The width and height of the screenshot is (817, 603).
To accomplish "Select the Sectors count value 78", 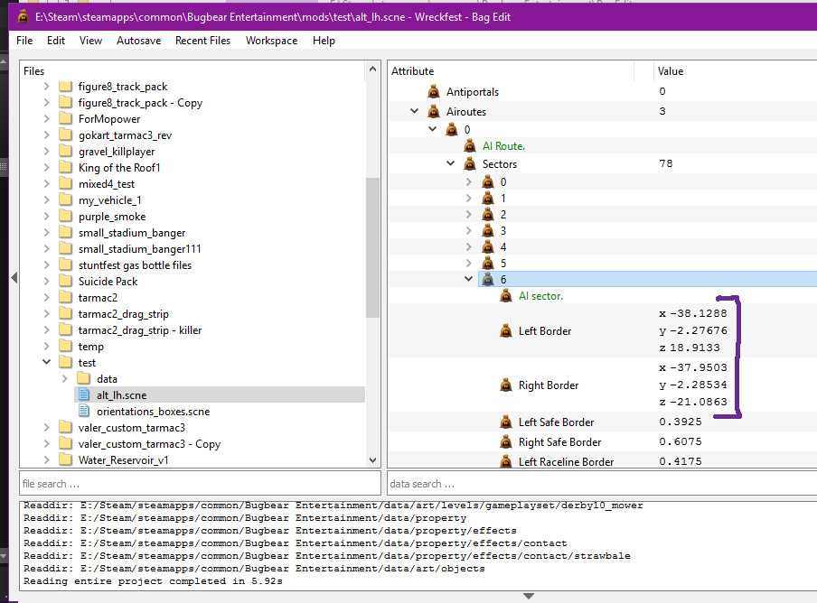I will [x=666, y=163].
